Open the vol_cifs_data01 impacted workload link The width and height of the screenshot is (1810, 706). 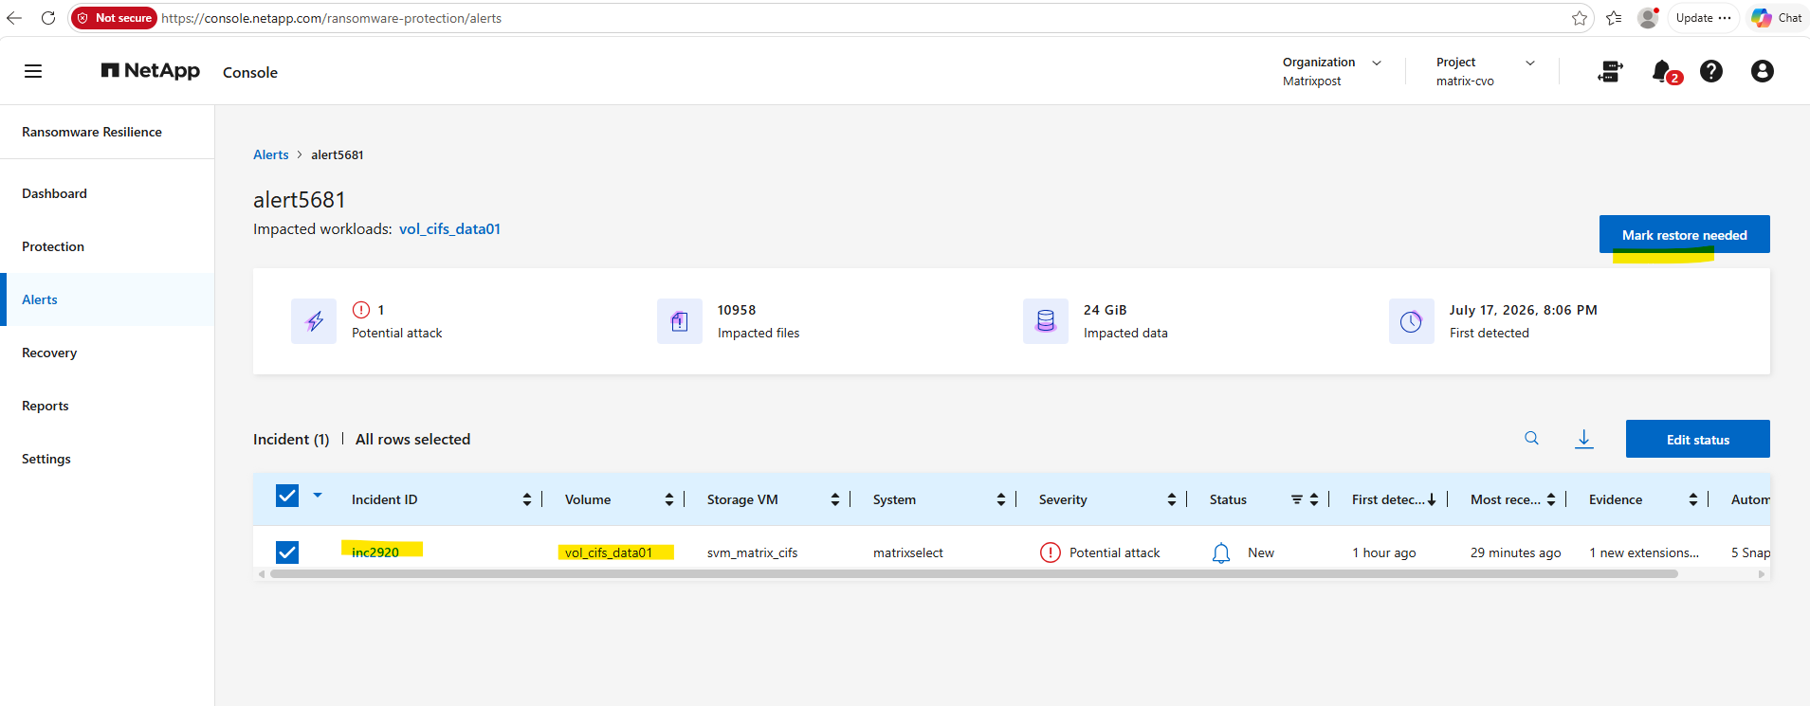449,228
